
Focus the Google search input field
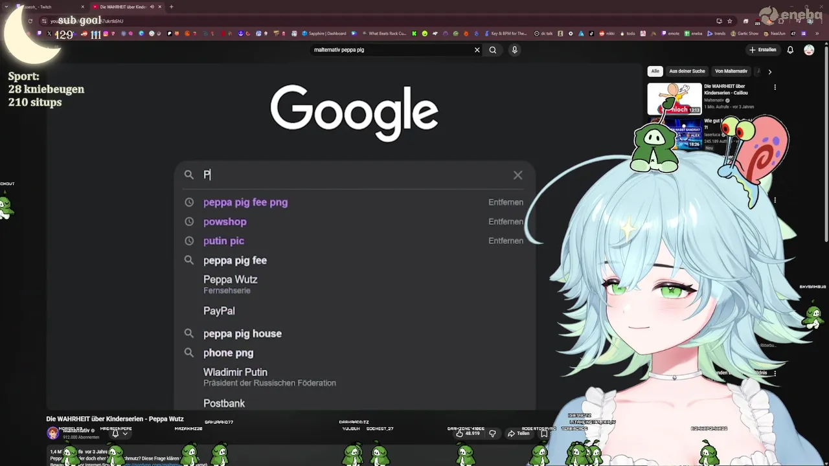click(355, 175)
